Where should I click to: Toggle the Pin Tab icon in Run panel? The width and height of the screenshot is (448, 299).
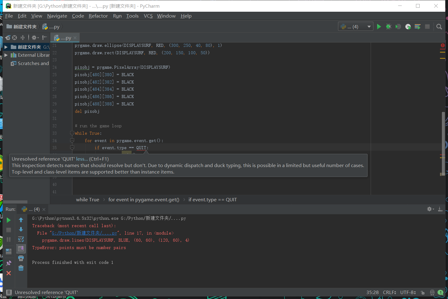point(9,263)
